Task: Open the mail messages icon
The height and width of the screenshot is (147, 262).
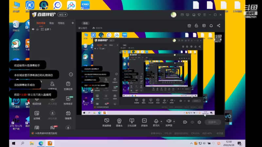Action: (x=182, y=15)
